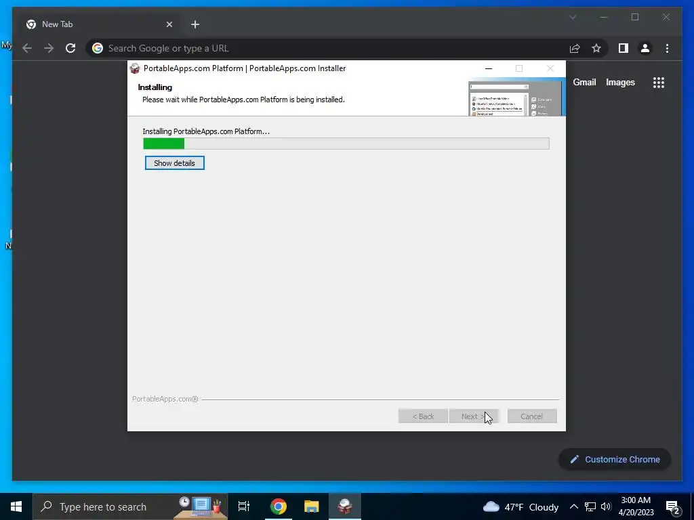Click the search highlights illustration in taskbar
The image size is (694, 520).
pyautogui.click(x=200, y=506)
